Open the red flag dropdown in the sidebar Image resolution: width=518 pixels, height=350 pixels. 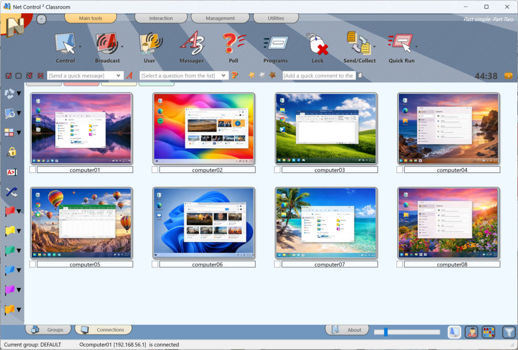[18, 211]
